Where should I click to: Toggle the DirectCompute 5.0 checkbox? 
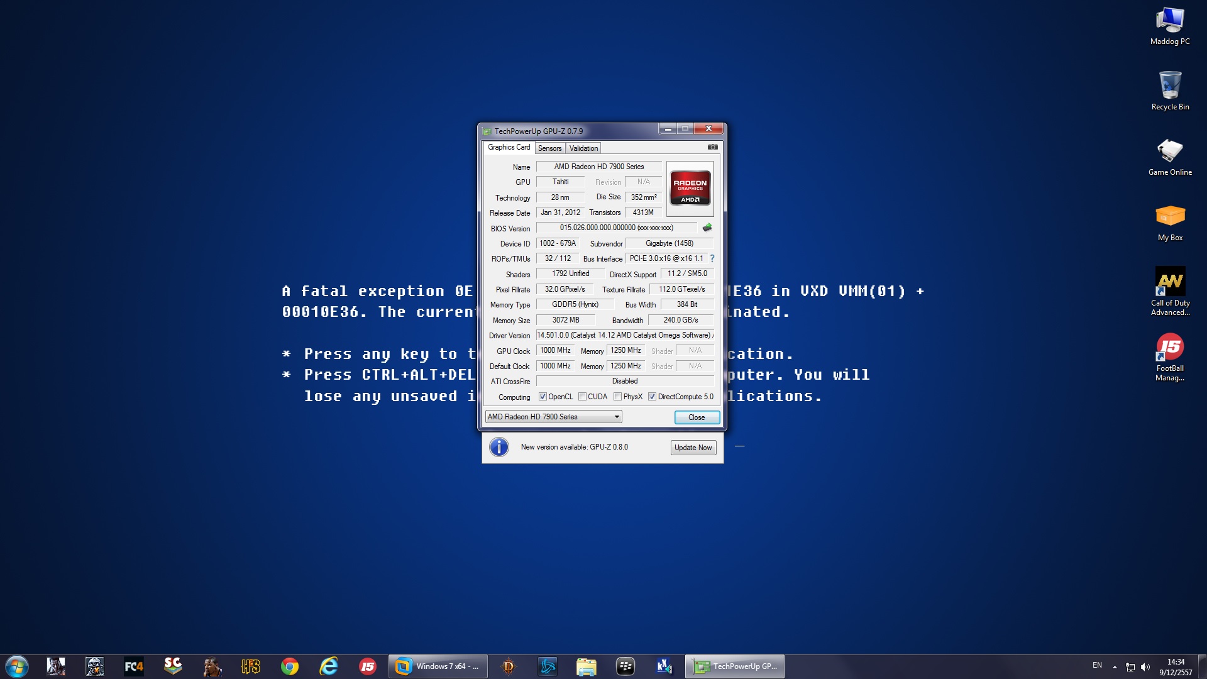pos(653,397)
